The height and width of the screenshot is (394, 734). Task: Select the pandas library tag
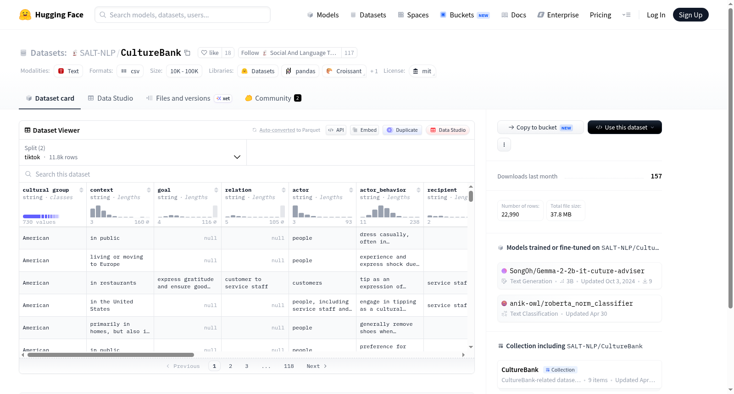[300, 71]
